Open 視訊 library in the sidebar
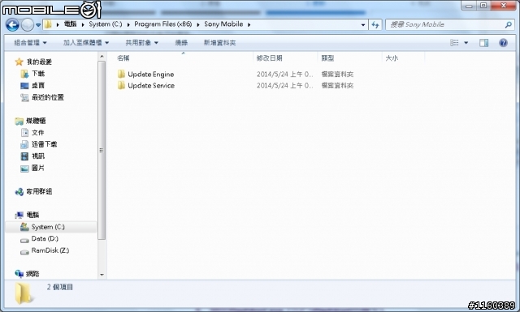 coord(38,156)
